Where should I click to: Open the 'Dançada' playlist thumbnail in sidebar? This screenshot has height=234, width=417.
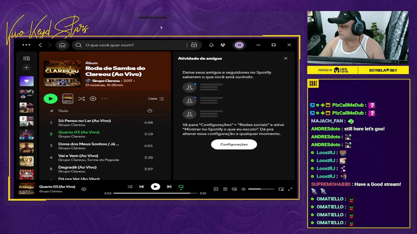26,175
